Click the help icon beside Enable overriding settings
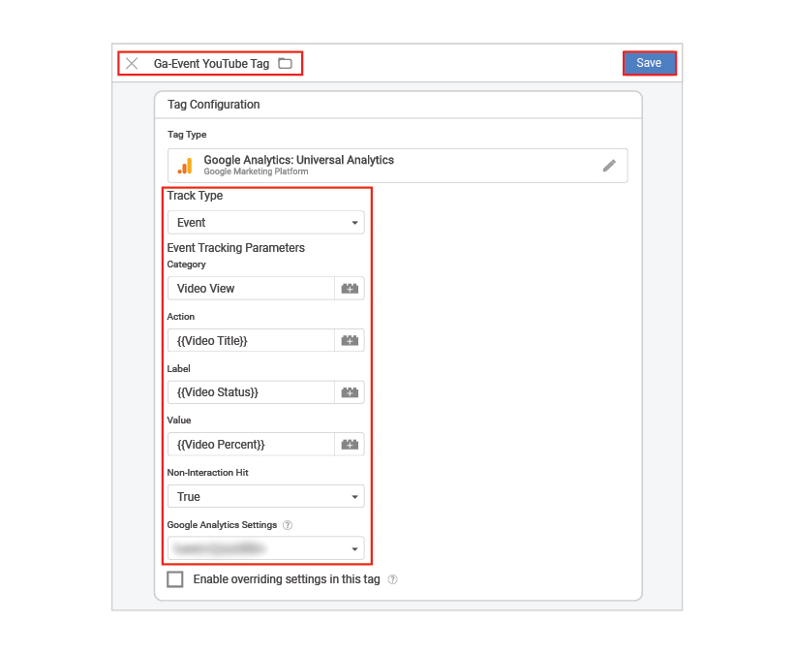 [392, 579]
